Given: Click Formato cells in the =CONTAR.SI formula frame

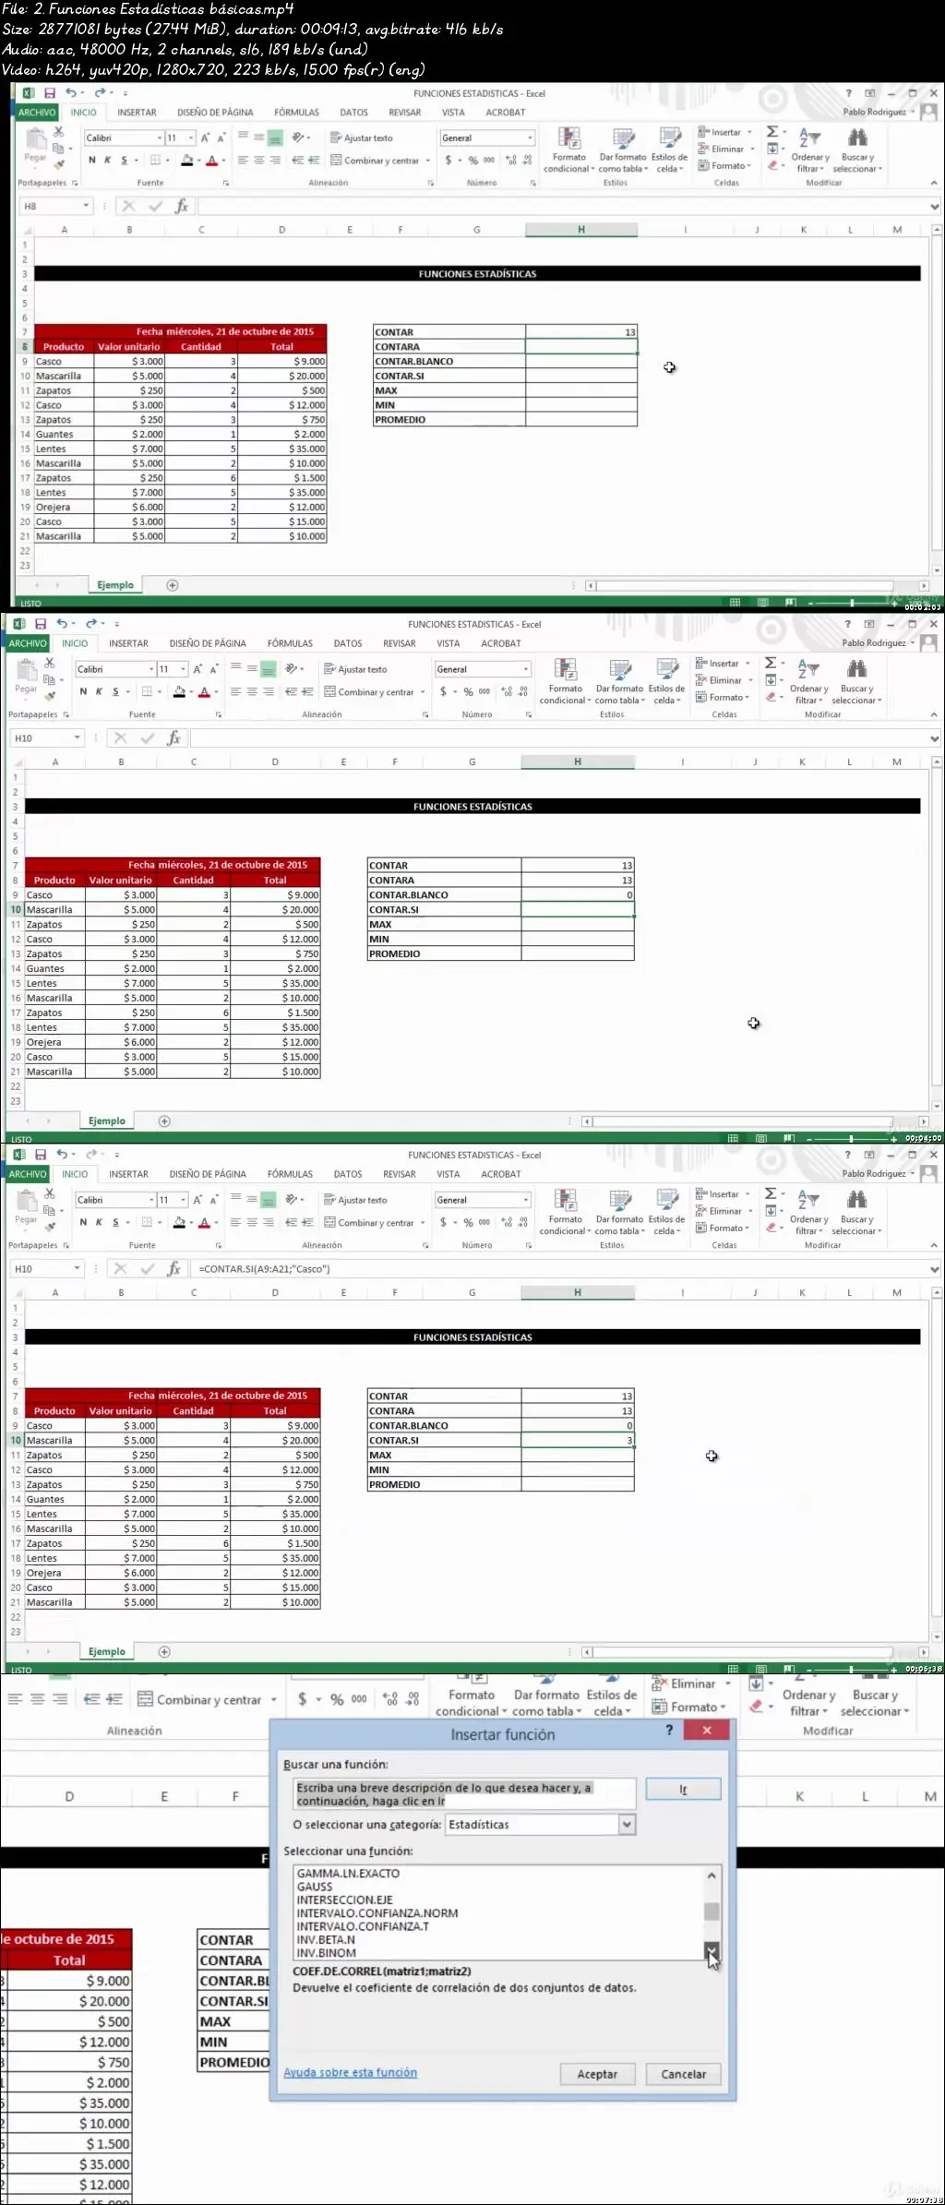Looking at the screenshot, I should pos(723,1228).
